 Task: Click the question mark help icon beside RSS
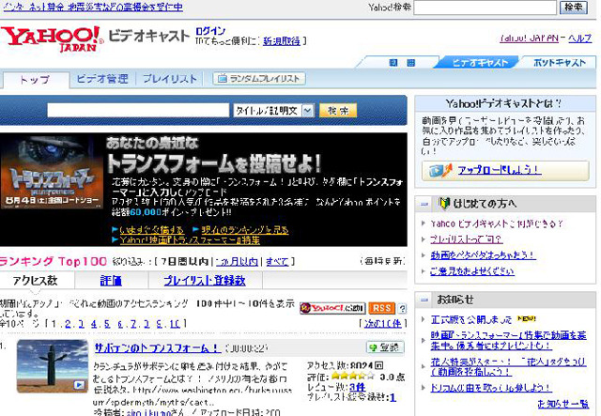pyautogui.click(x=402, y=308)
